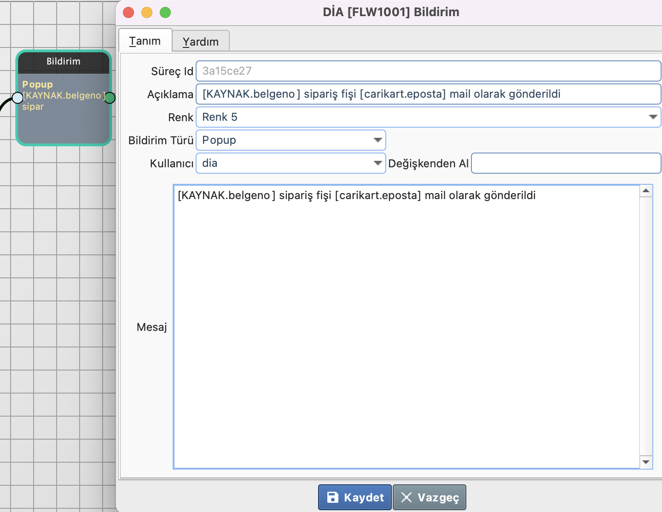
Task: Open the Kullanıcı user dropdown
Action: (x=377, y=163)
